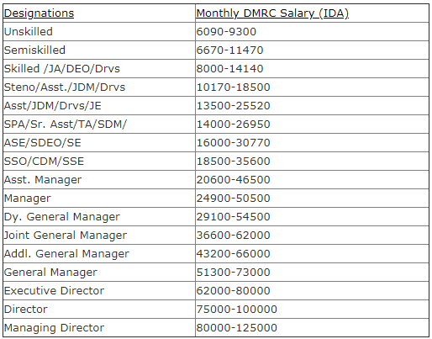Click the Monthly DMRC Salary (IDA) header
Viewport: 432px width, 339px height.
(272, 13)
